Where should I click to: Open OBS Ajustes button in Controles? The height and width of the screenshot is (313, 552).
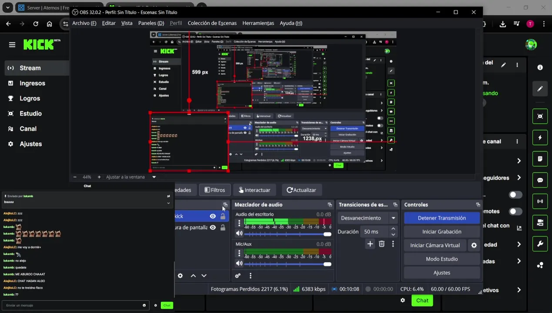coord(442,273)
